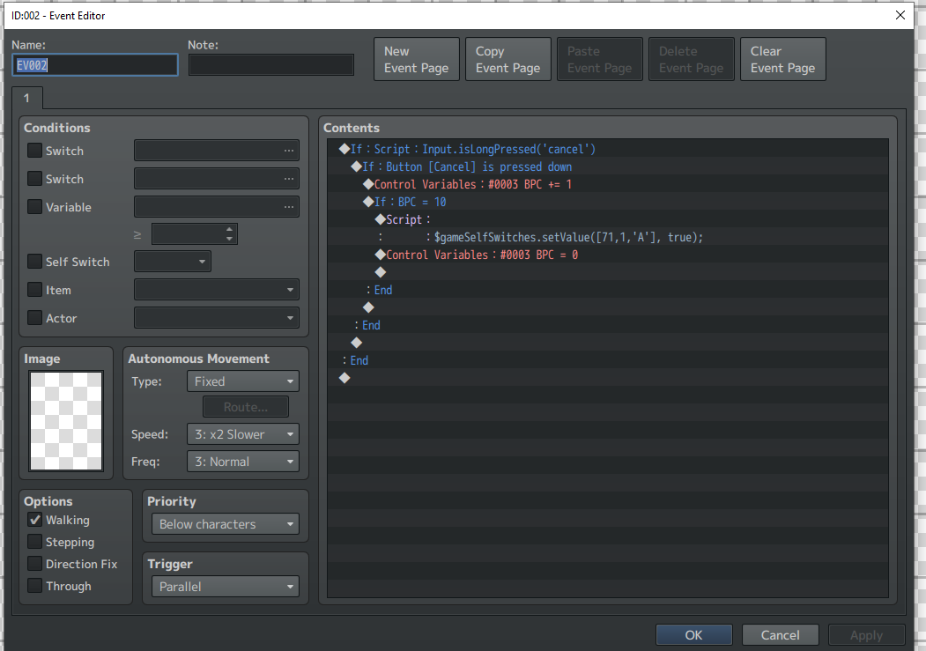Click the Copy Event Page button
Image resolution: width=926 pixels, height=651 pixels.
point(507,59)
